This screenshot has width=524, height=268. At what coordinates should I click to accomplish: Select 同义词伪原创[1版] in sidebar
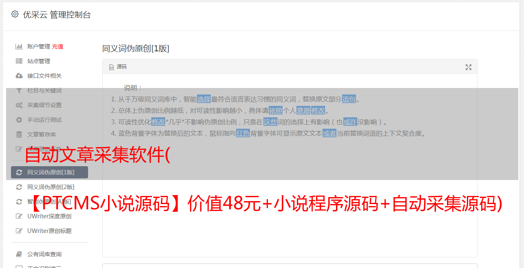[x=49, y=172]
